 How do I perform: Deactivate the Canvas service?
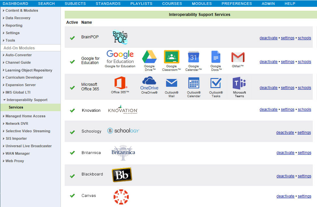coord(285,196)
